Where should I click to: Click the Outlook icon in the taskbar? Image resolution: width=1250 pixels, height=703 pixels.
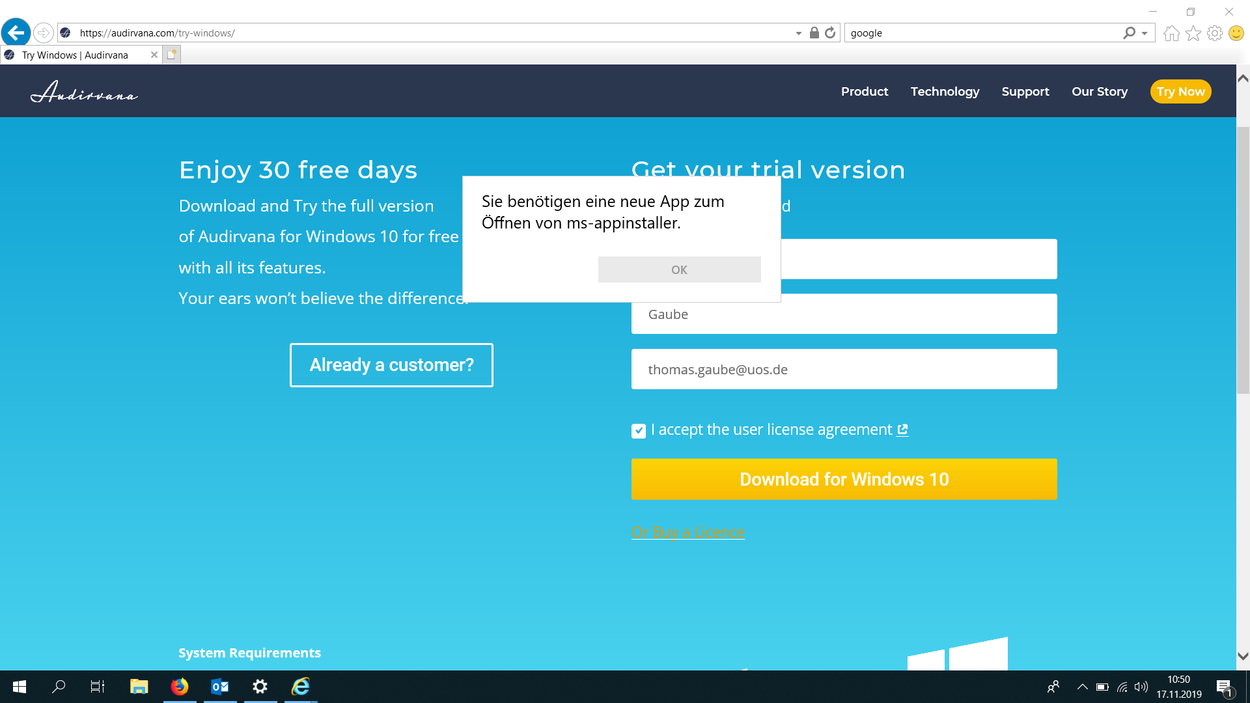tap(220, 686)
